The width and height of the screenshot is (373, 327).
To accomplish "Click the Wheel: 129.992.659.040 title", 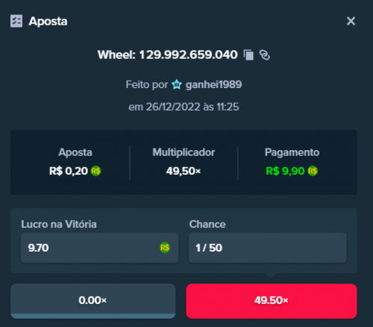I will click(168, 54).
